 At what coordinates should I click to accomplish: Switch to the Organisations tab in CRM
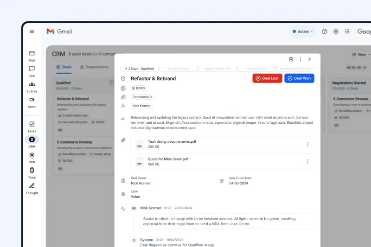click(x=94, y=67)
